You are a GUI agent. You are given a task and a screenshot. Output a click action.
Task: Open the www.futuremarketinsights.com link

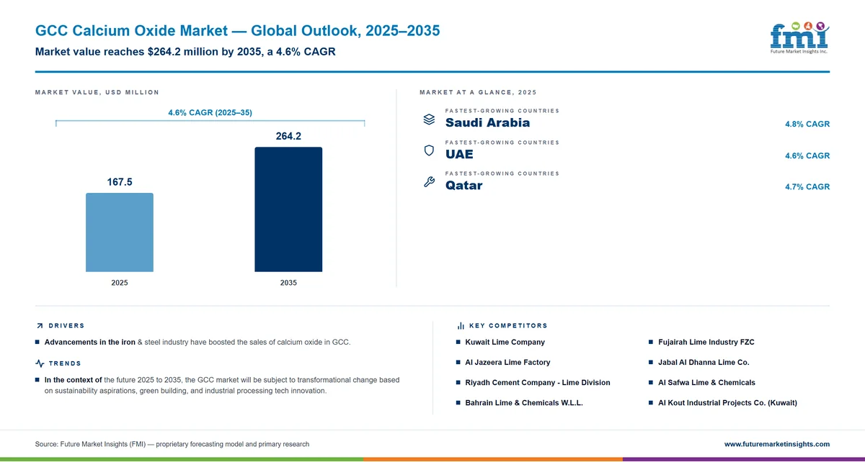(777, 444)
